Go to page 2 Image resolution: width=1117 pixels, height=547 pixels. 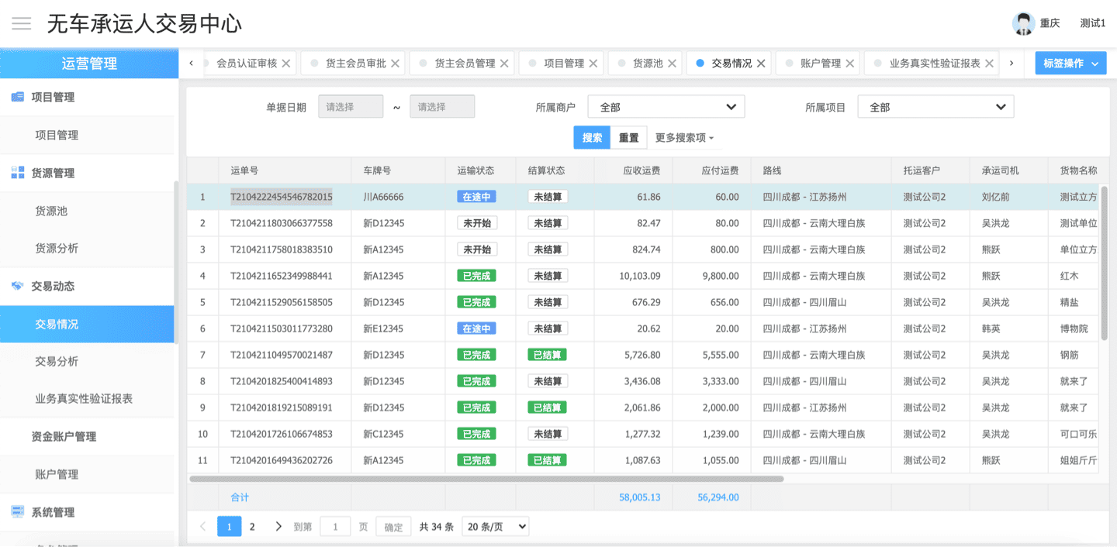[x=252, y=527]
